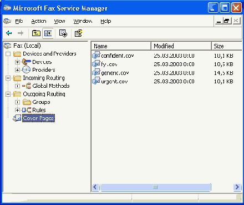Minimize the inner console window
Viewport: 244px width, 205px height.
click(219, 21)
